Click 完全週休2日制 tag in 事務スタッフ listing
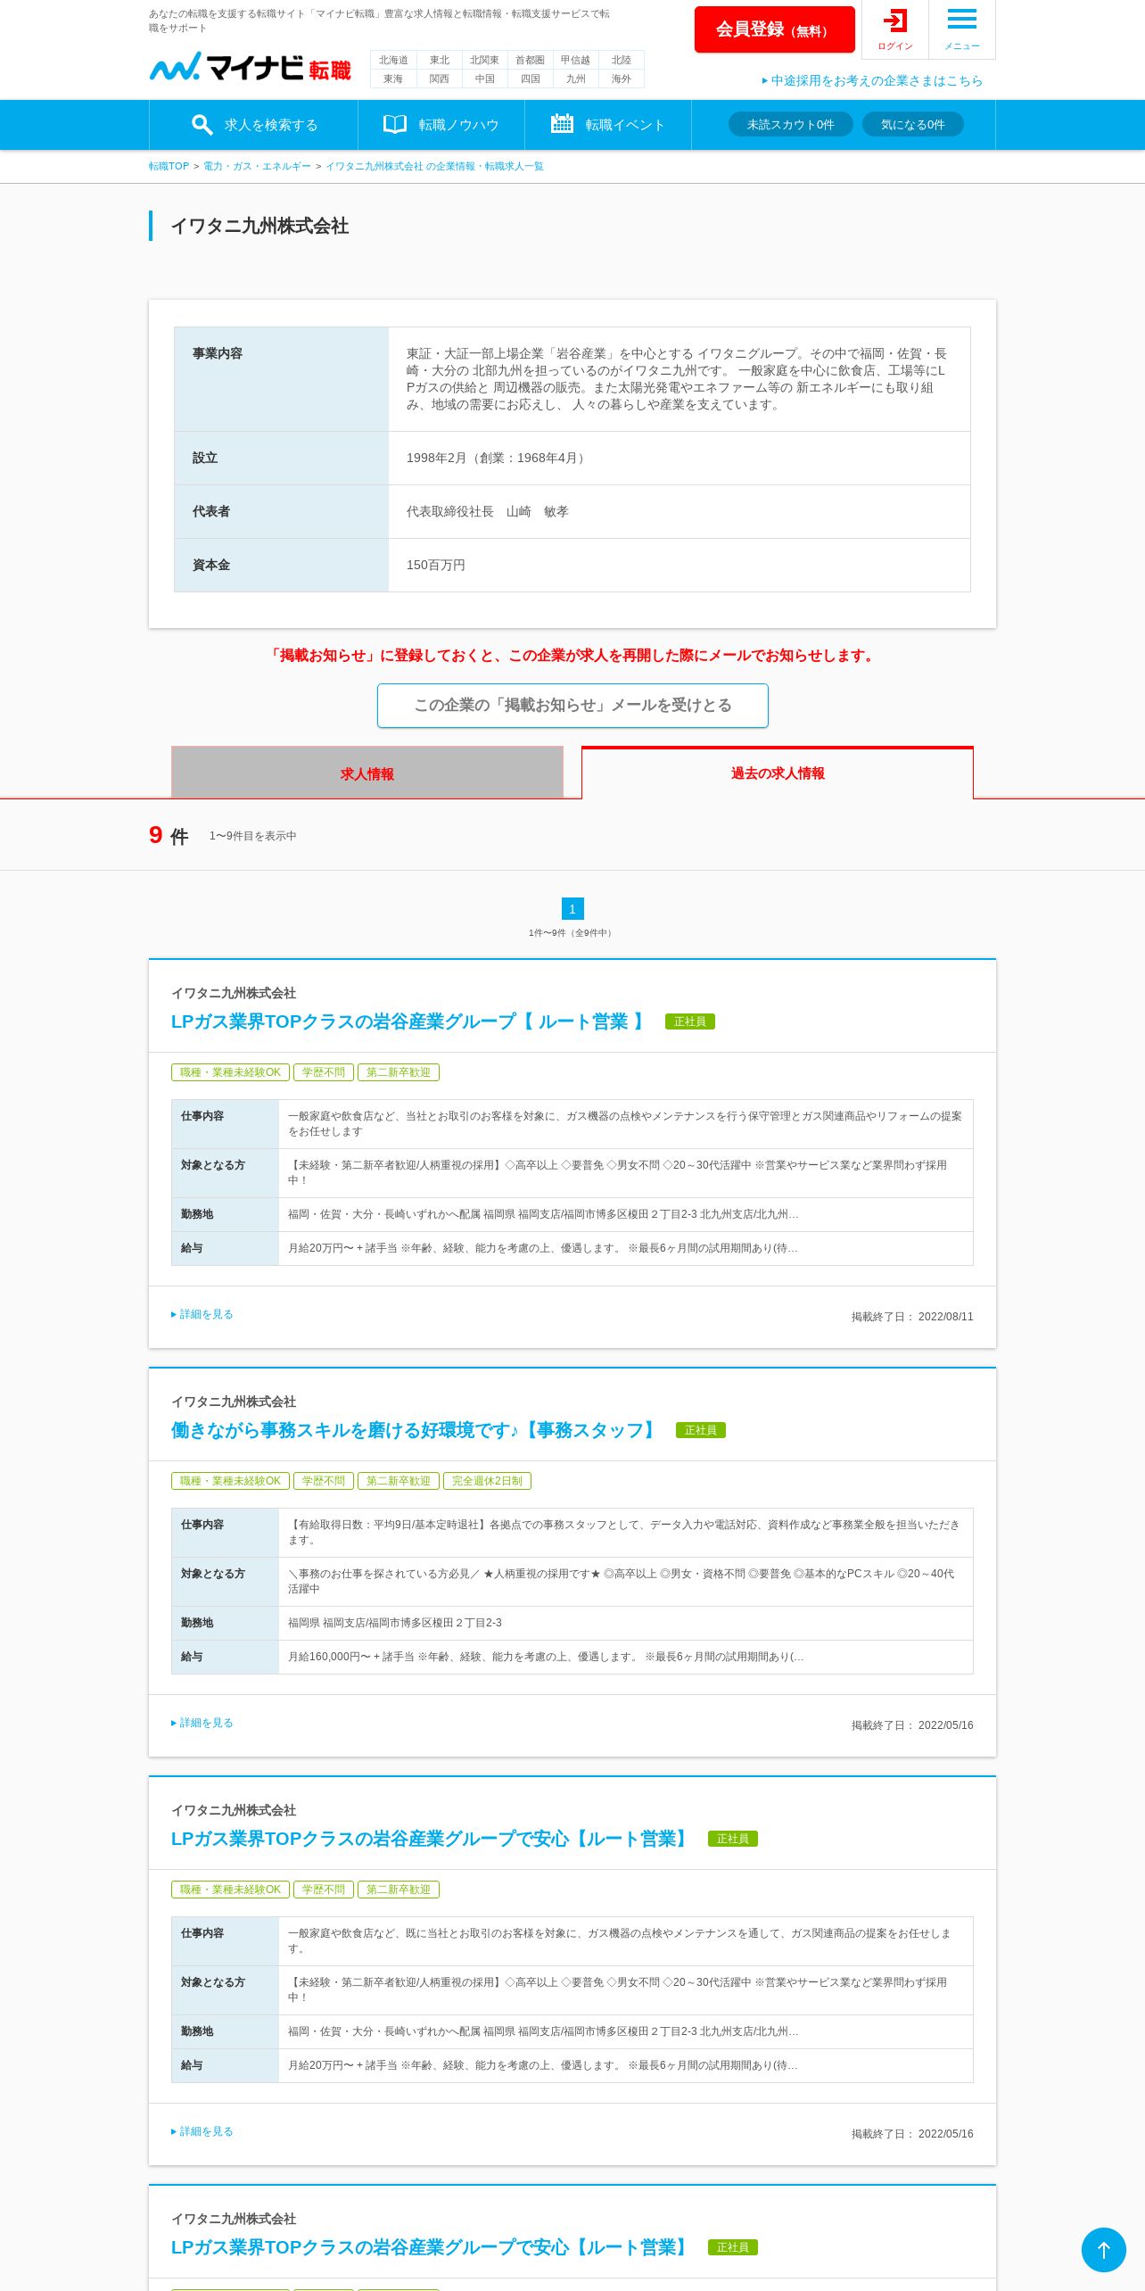The image size is (1145, 2291). [487, 1481]
